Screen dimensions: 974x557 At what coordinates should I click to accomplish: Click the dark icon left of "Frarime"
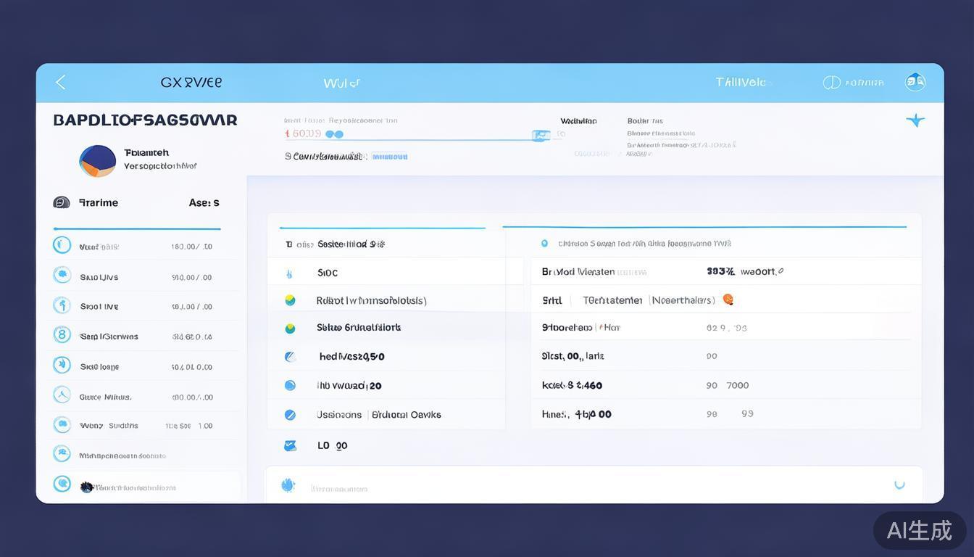point(62,202)
